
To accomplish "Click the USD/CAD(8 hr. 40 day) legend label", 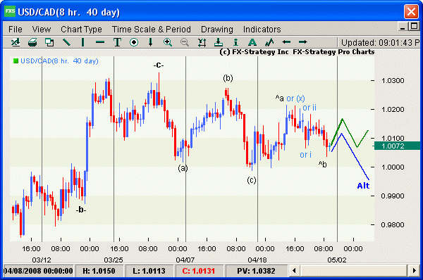I will coord(59,61).
